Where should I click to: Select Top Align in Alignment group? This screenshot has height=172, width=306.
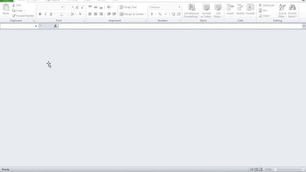coord(90,7)
